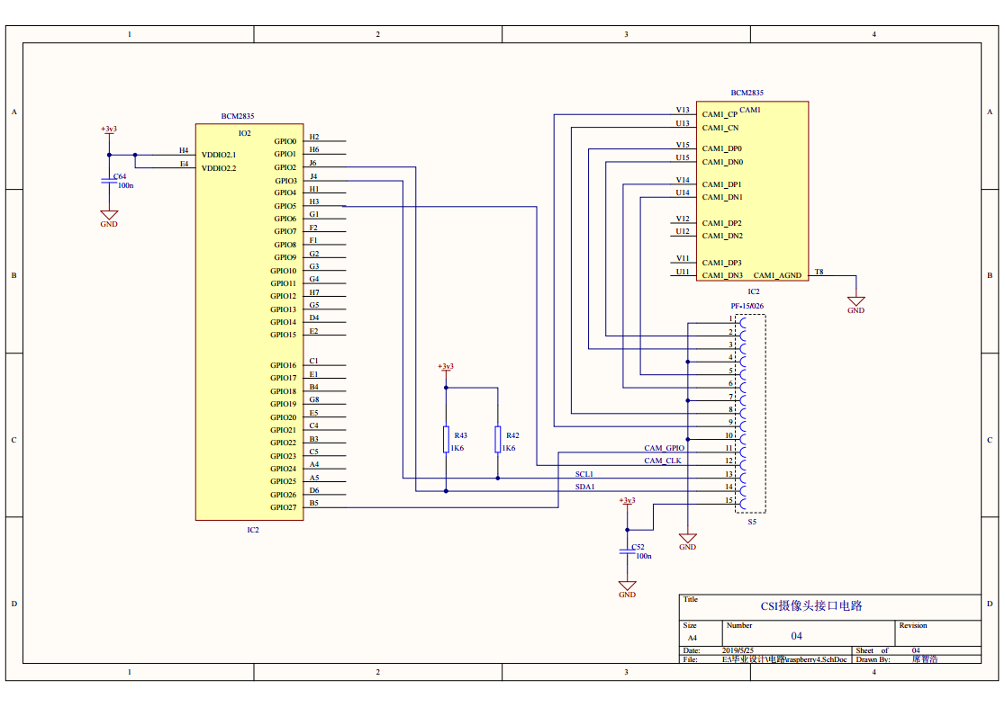Click the GPIO15 pin label
The image size is (1005, 707).
coord(284,335)
